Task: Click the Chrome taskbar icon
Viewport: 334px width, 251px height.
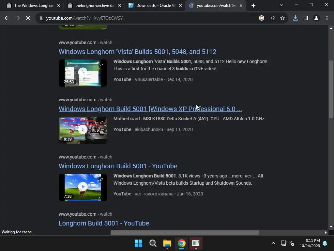Action: (x=181, y=243)
